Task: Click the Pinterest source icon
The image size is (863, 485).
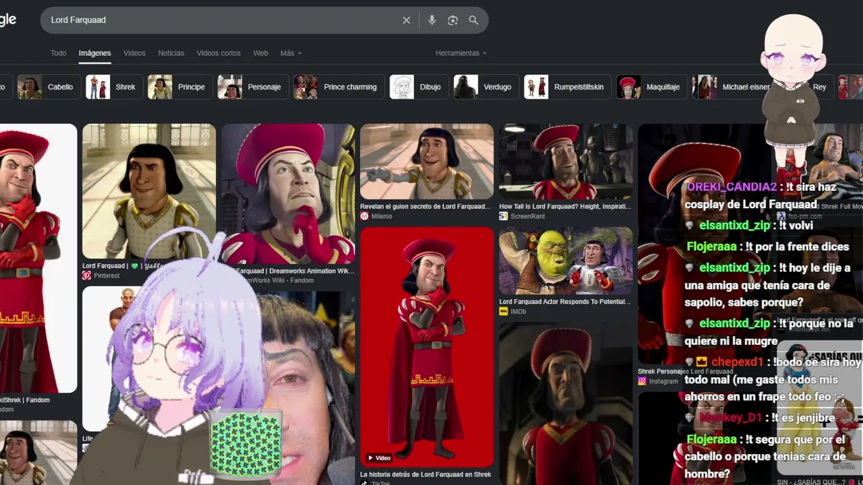Action: tap(86, 276)
